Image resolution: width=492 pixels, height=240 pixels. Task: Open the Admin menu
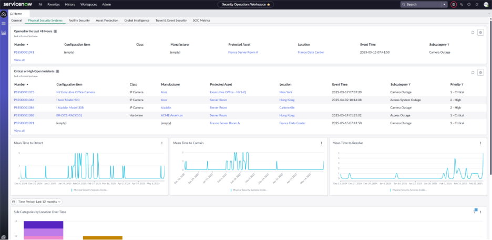click(107, 4)
